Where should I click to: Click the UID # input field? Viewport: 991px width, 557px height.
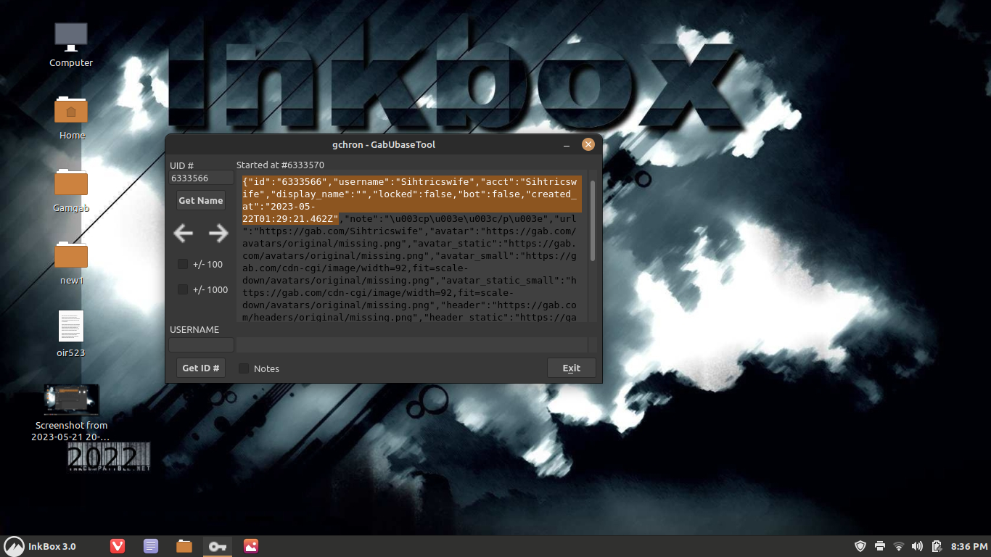click(202, 178)
